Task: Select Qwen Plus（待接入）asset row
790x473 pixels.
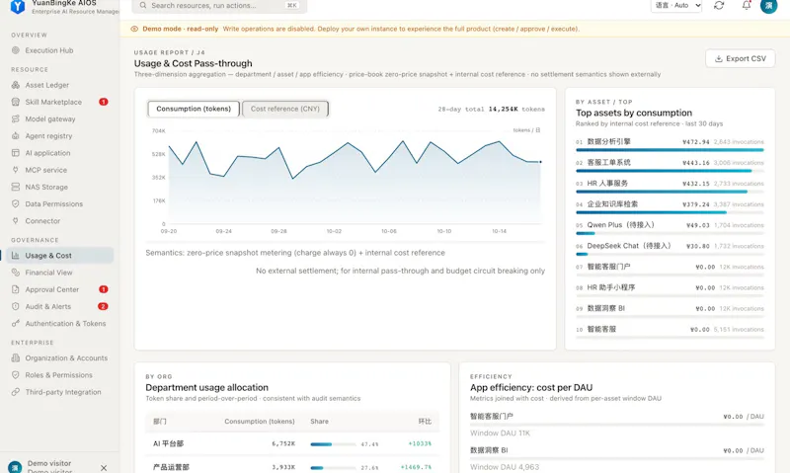Action: (670, 227)
